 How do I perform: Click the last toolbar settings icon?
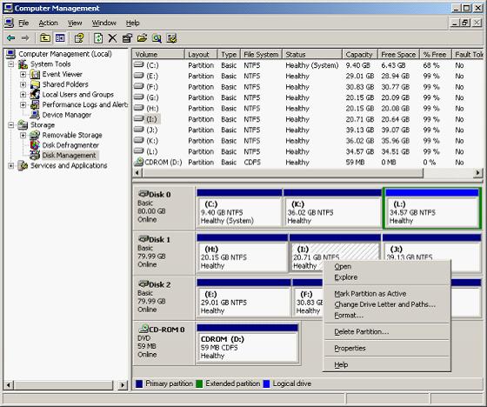click(171, 38)
